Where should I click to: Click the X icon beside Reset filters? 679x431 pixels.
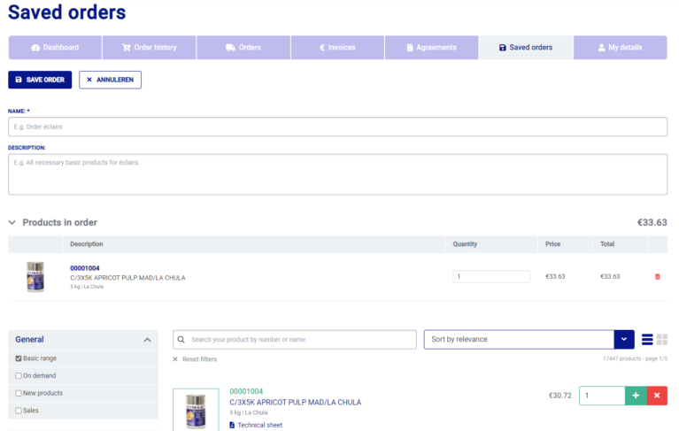(x=175, y=359)
